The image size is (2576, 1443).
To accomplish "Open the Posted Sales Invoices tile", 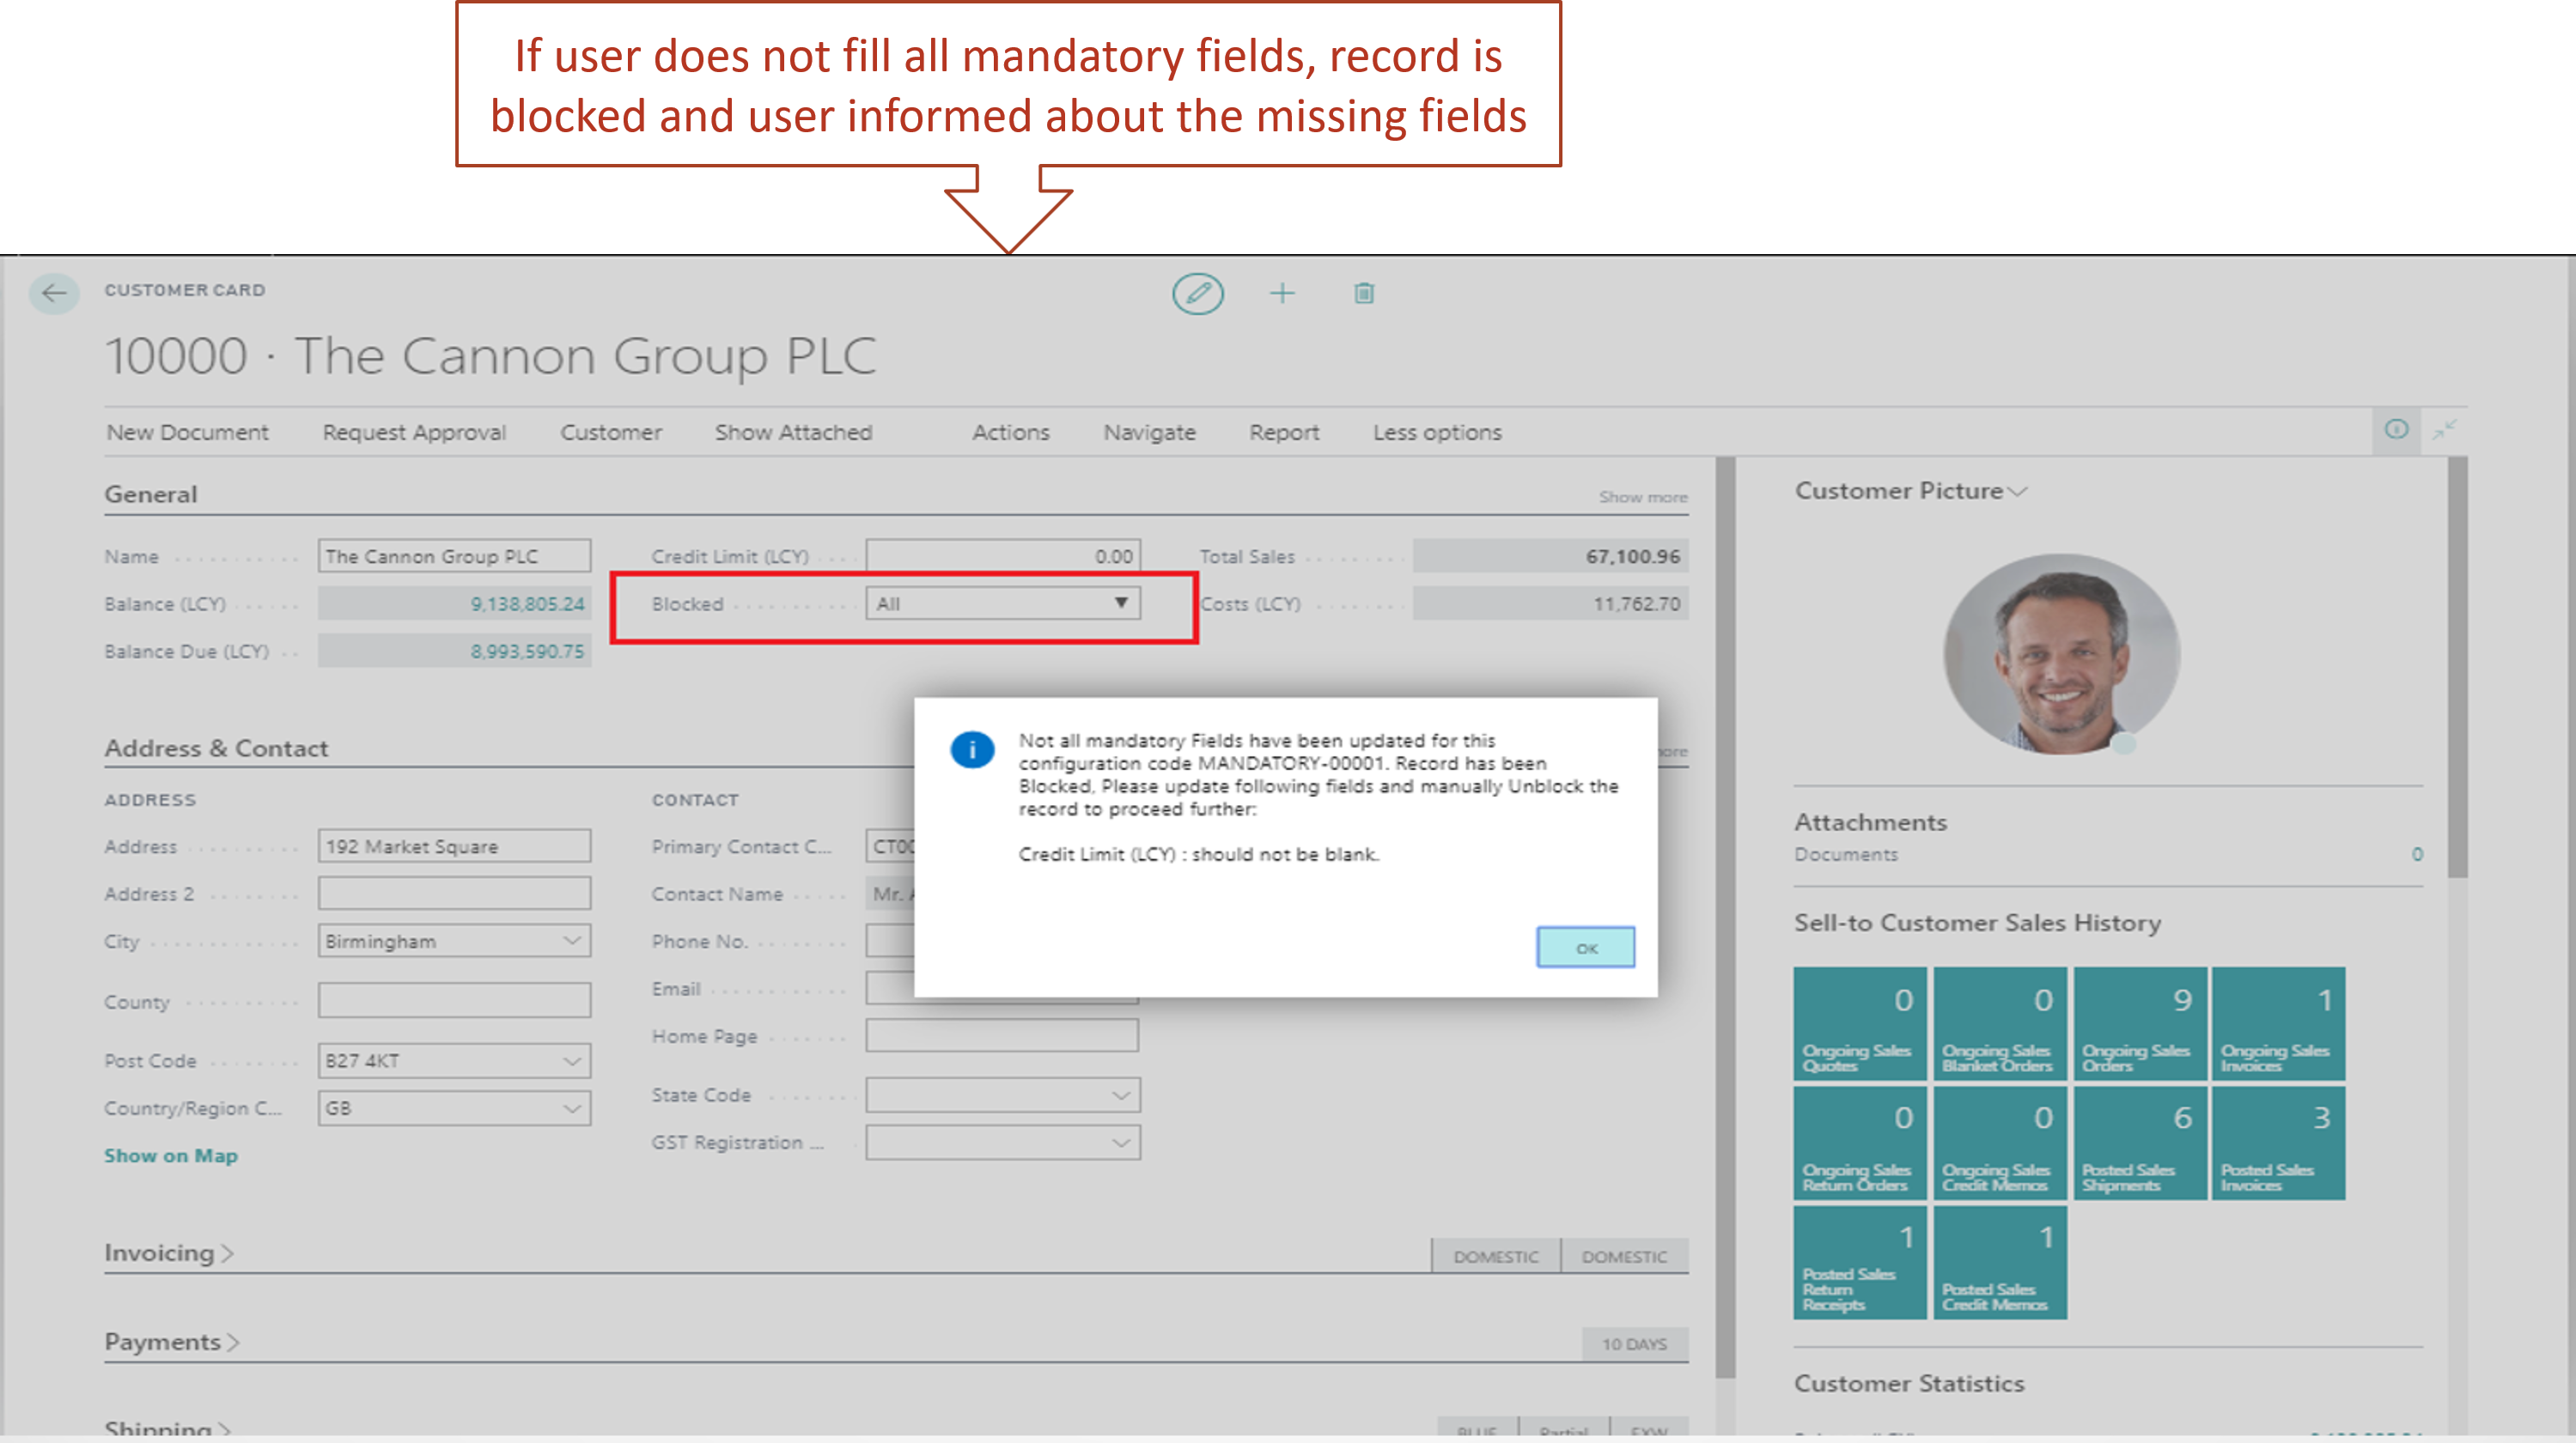I will coord(2278,1143).
